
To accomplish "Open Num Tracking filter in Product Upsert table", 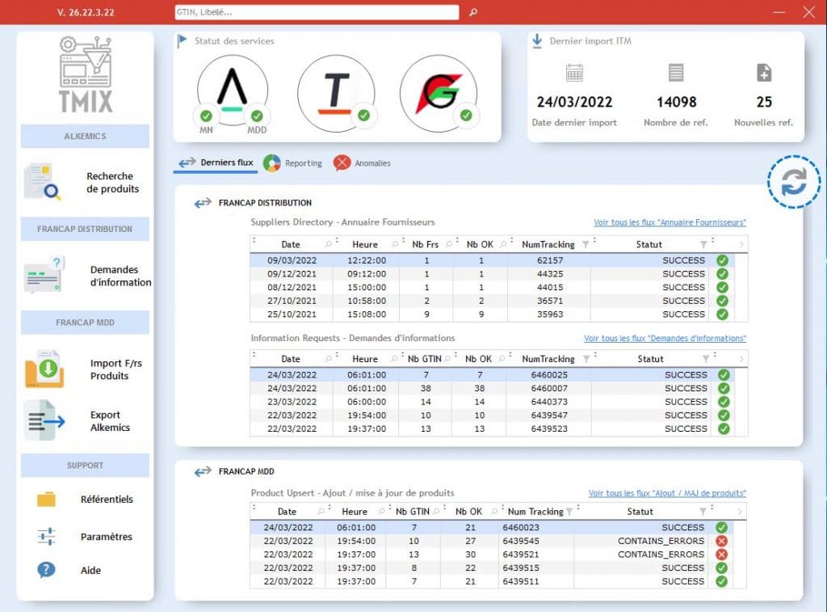I will coord(569,512).
